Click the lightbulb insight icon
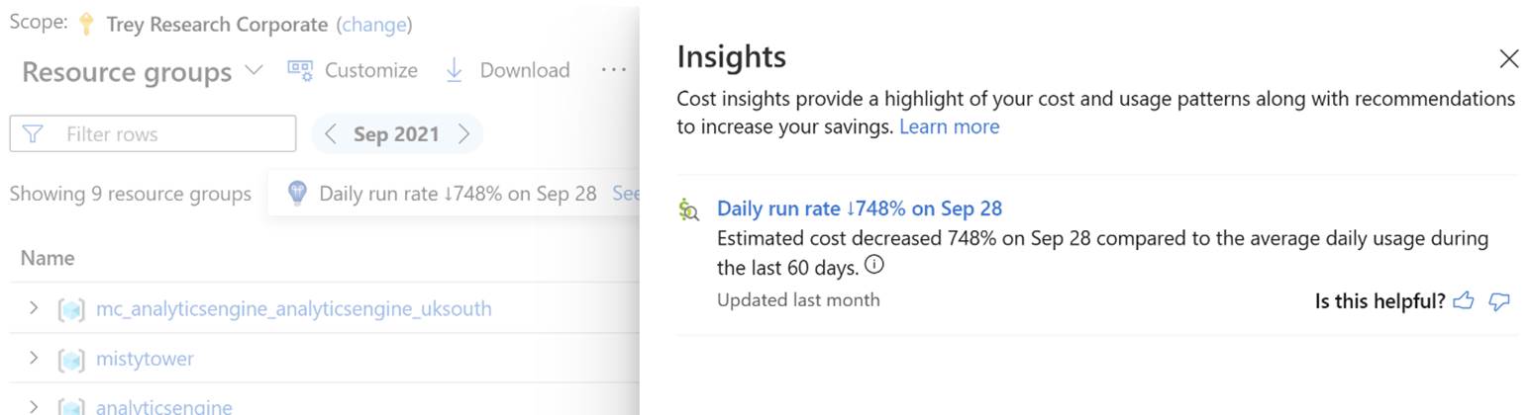This screenshot has height=415, width=1533. (296, 194)
